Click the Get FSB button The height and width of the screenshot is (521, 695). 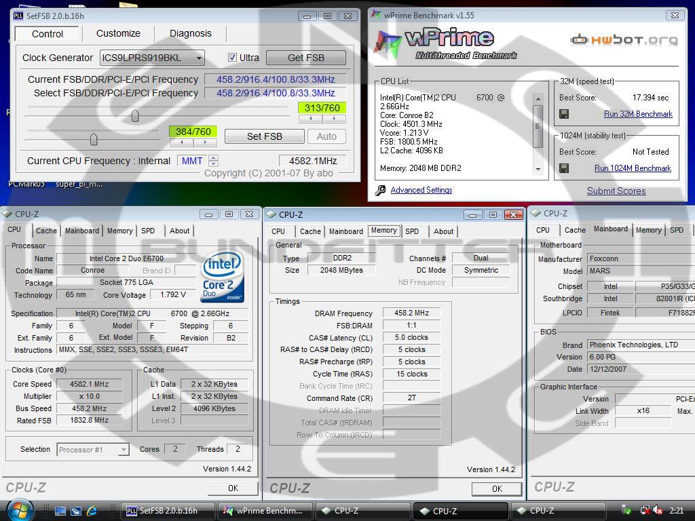point(306,58)
